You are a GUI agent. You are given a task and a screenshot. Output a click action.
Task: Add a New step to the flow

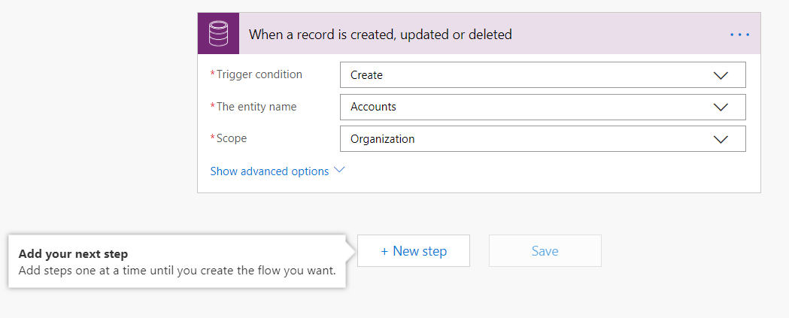point(414,251)
